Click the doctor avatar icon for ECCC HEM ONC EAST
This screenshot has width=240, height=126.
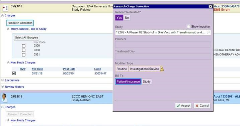tap(4, 98)
